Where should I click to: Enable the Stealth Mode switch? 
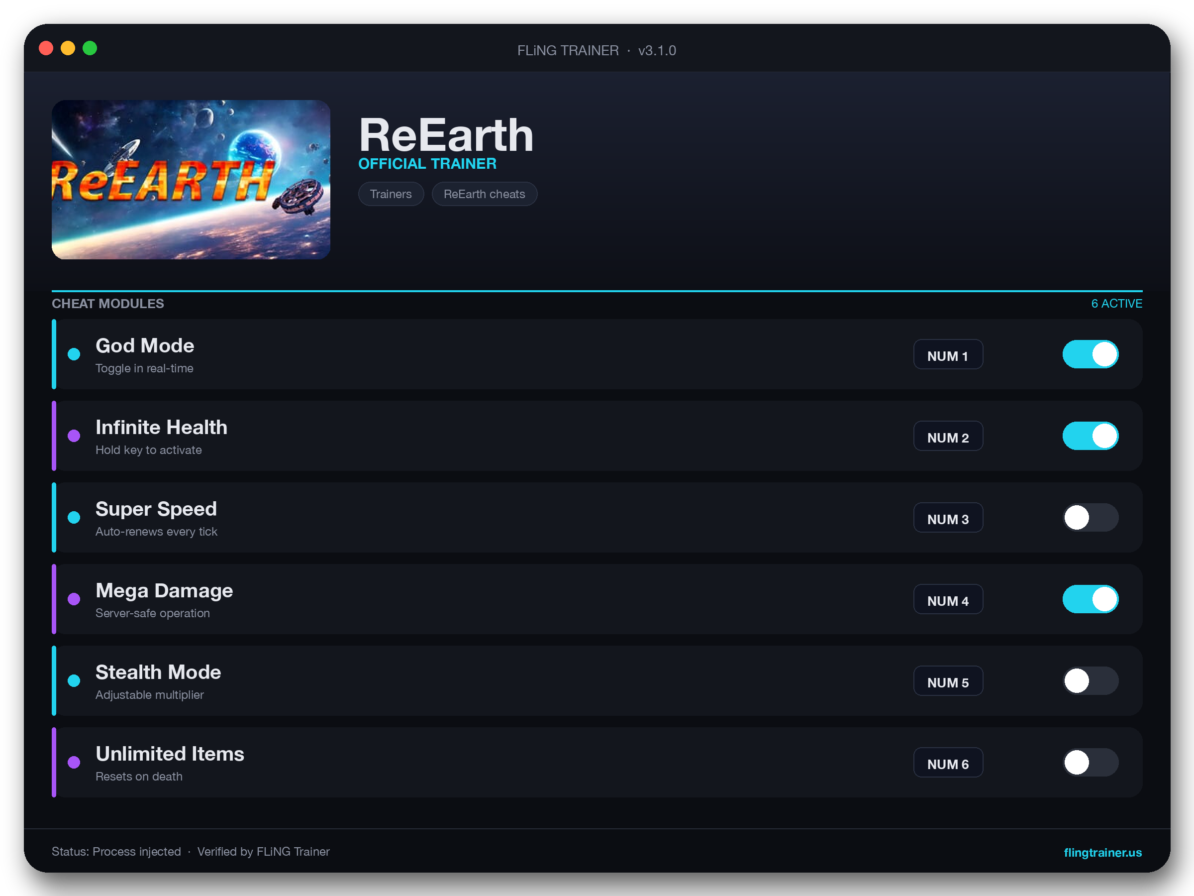tap(1090, 680)
